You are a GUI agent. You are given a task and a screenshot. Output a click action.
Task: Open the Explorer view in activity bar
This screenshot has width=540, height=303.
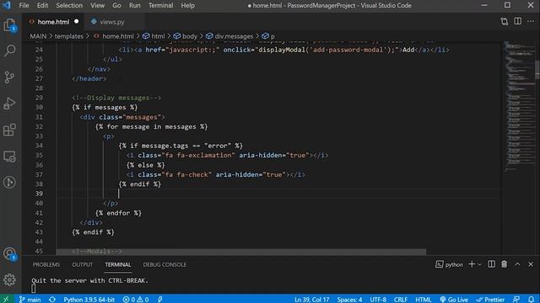(x=9, y=25)
